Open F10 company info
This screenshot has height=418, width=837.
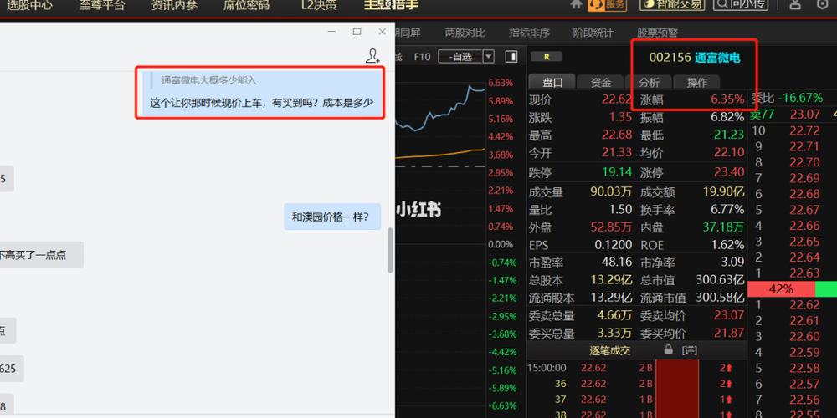coord(422,57)
